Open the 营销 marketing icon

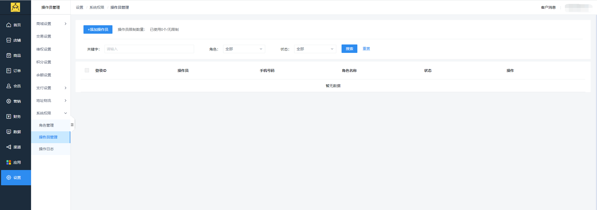[x=9, y=101]
